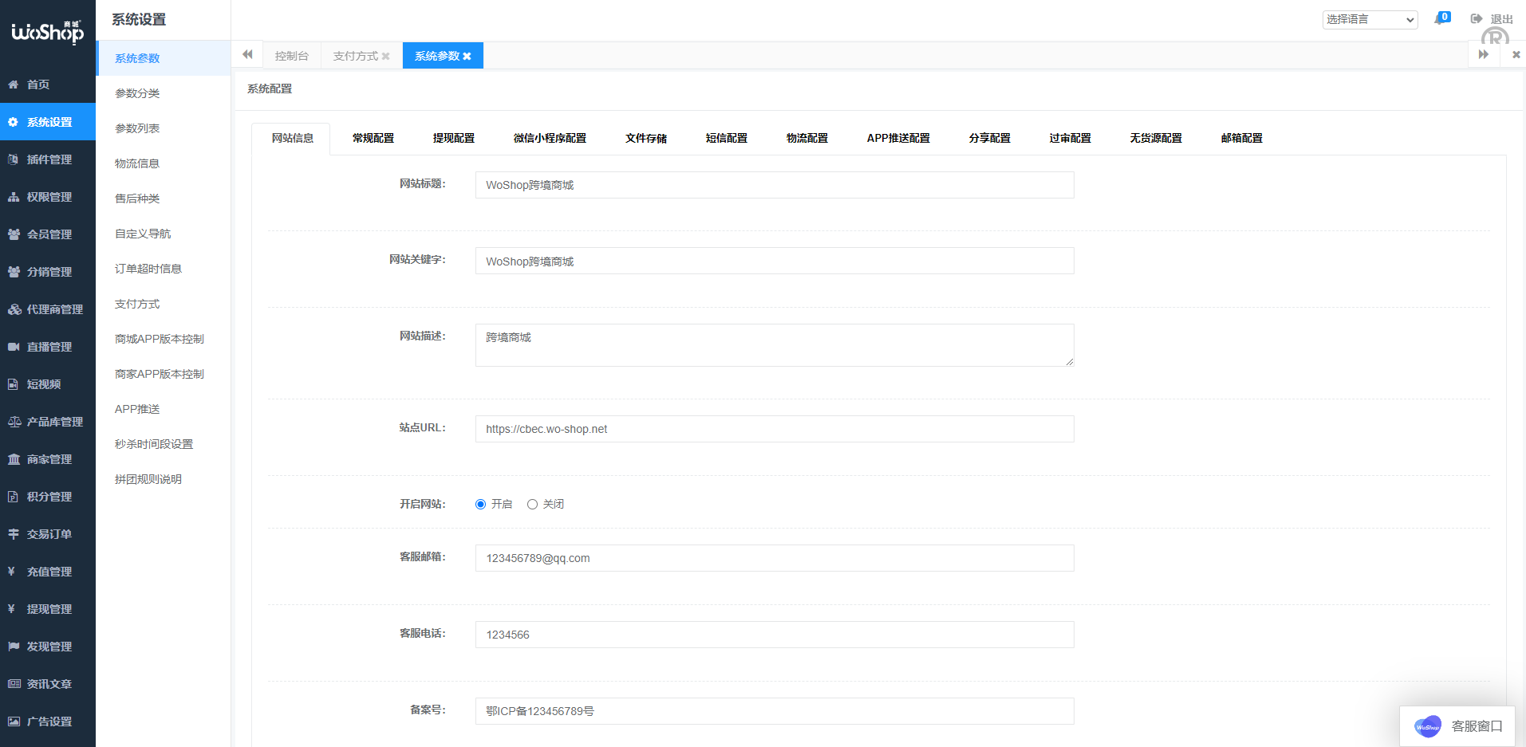Open 支付方式 from the settings menu

[136, 304]
